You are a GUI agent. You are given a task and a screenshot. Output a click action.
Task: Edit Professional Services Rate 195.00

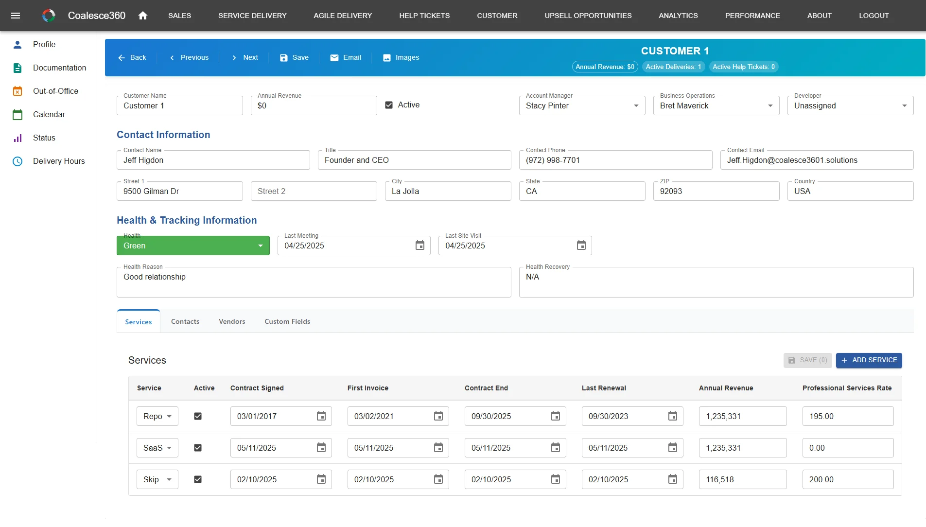click(848, 416)
